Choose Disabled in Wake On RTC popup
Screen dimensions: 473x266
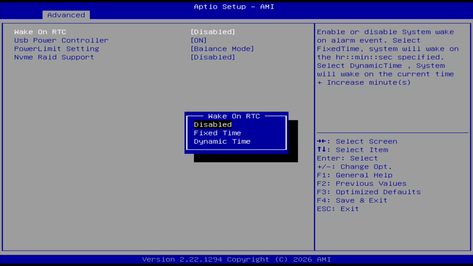click(x=213, y=124)
